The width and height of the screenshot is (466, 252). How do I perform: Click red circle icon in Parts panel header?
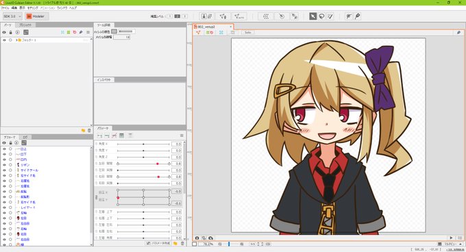[75, 32]
